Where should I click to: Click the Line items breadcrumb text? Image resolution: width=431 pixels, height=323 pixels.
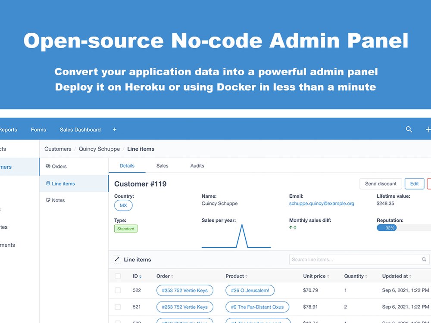click(x=141, y=149)
